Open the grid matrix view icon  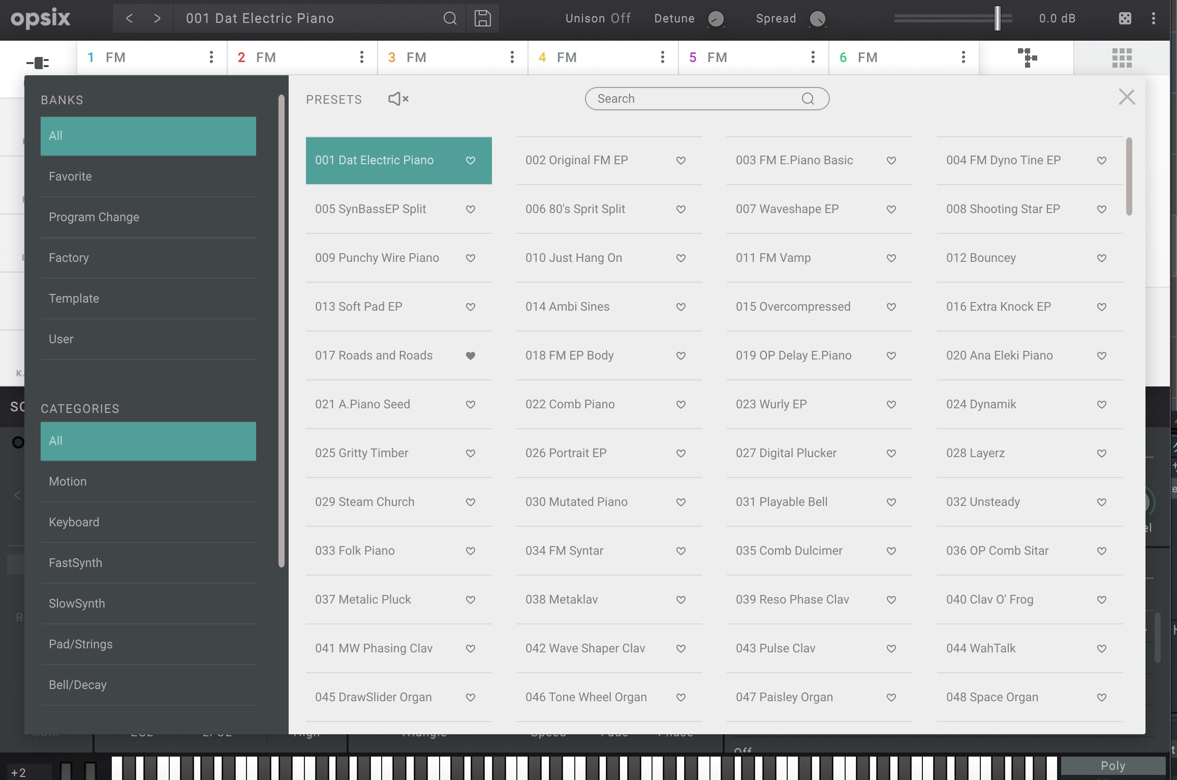(1122, 57)
